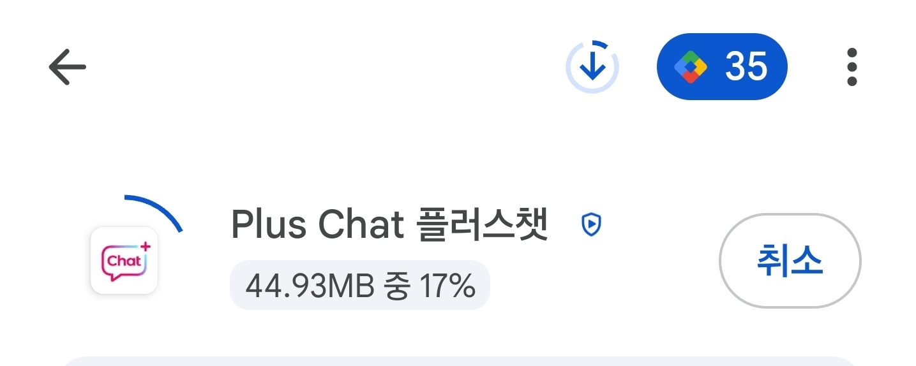Open the three-dot more options menu
This screenshot has height=366, width=916.
click(x=852, y=66)
